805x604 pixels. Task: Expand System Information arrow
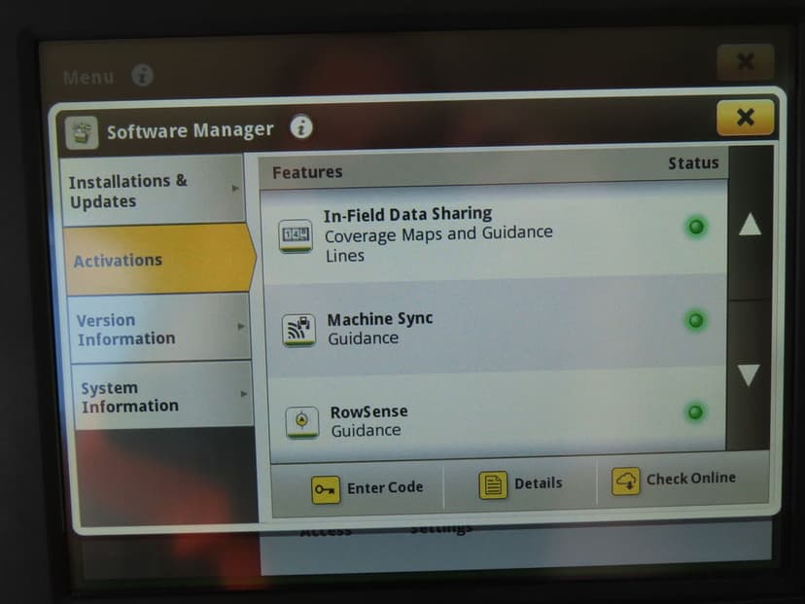tap(244, 394)
